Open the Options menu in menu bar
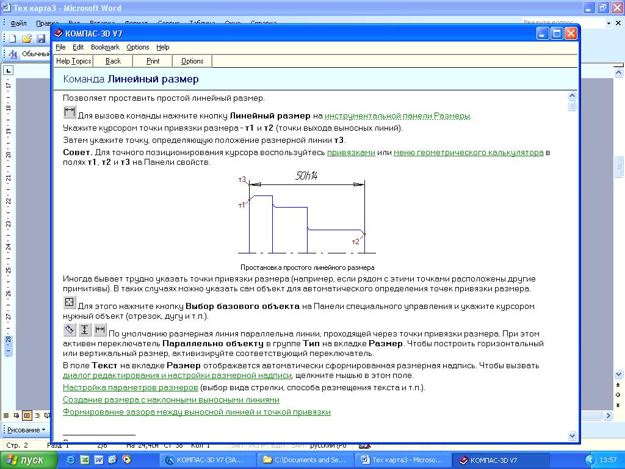Screen dimensions: 625x469 coord(138,47)
